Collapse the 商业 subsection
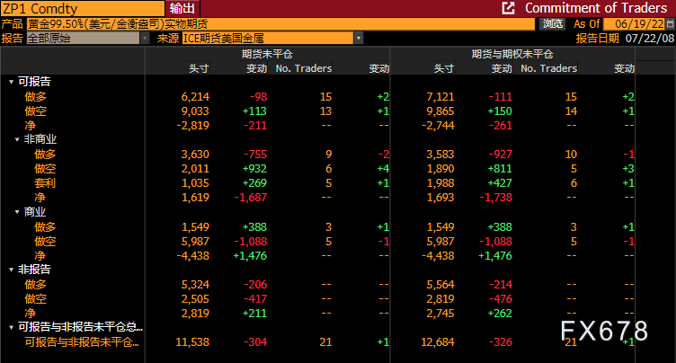 coord(17,212)
